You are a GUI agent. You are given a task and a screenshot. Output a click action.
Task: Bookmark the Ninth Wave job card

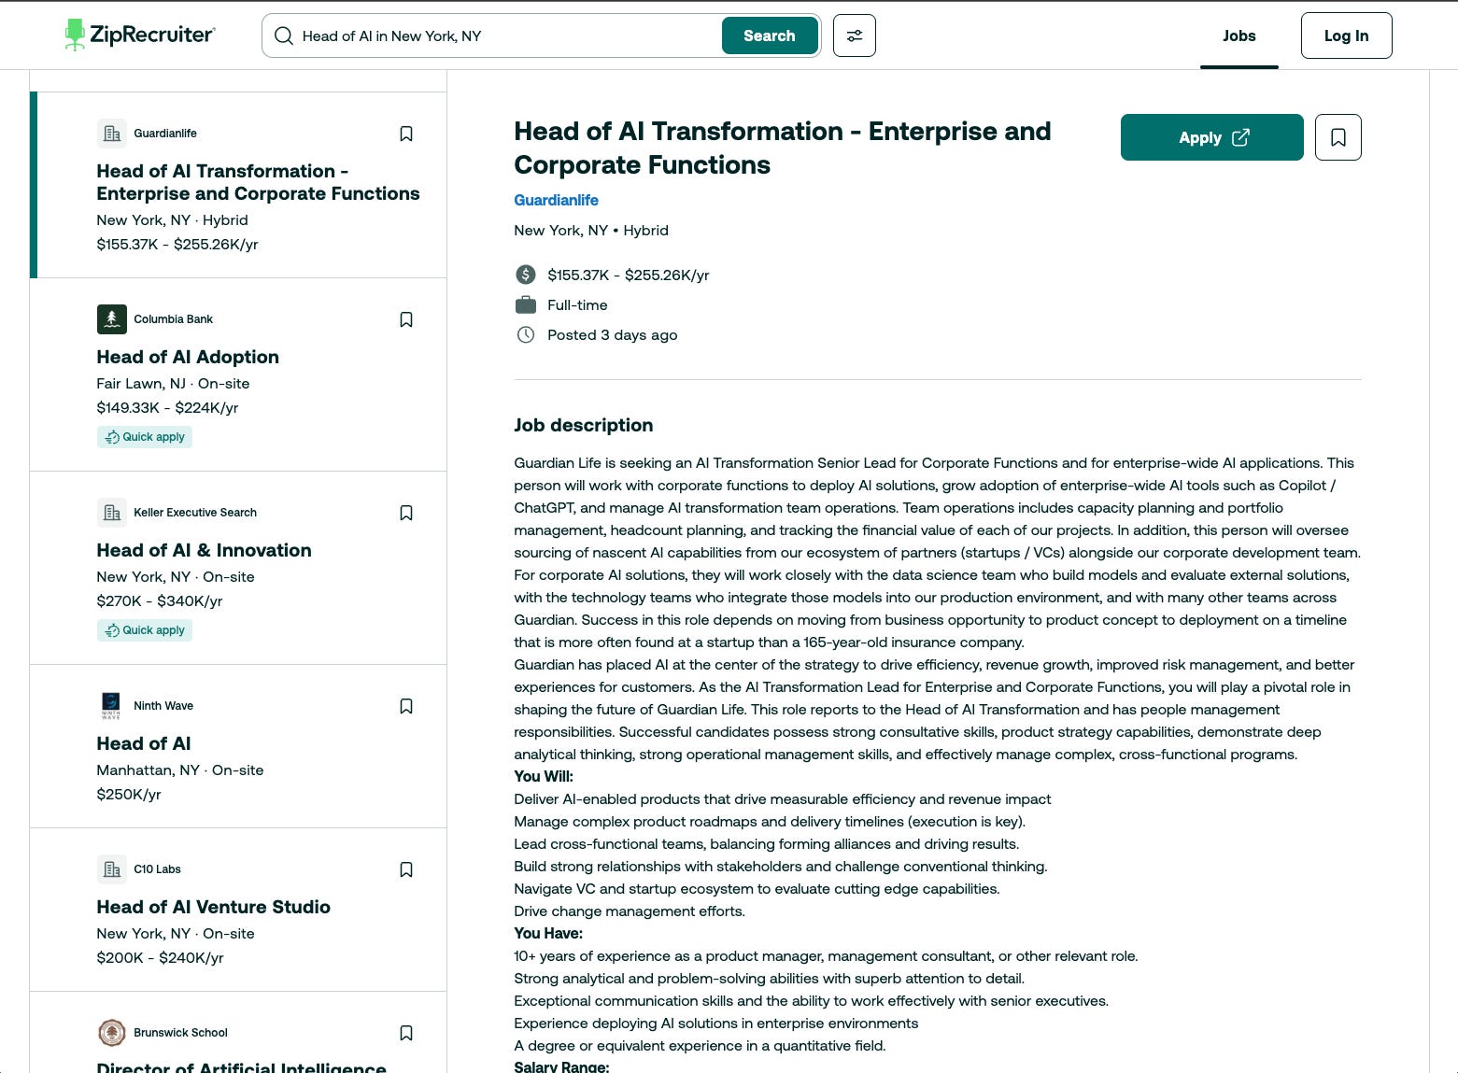pyautogui.click(x=406, y=706)
